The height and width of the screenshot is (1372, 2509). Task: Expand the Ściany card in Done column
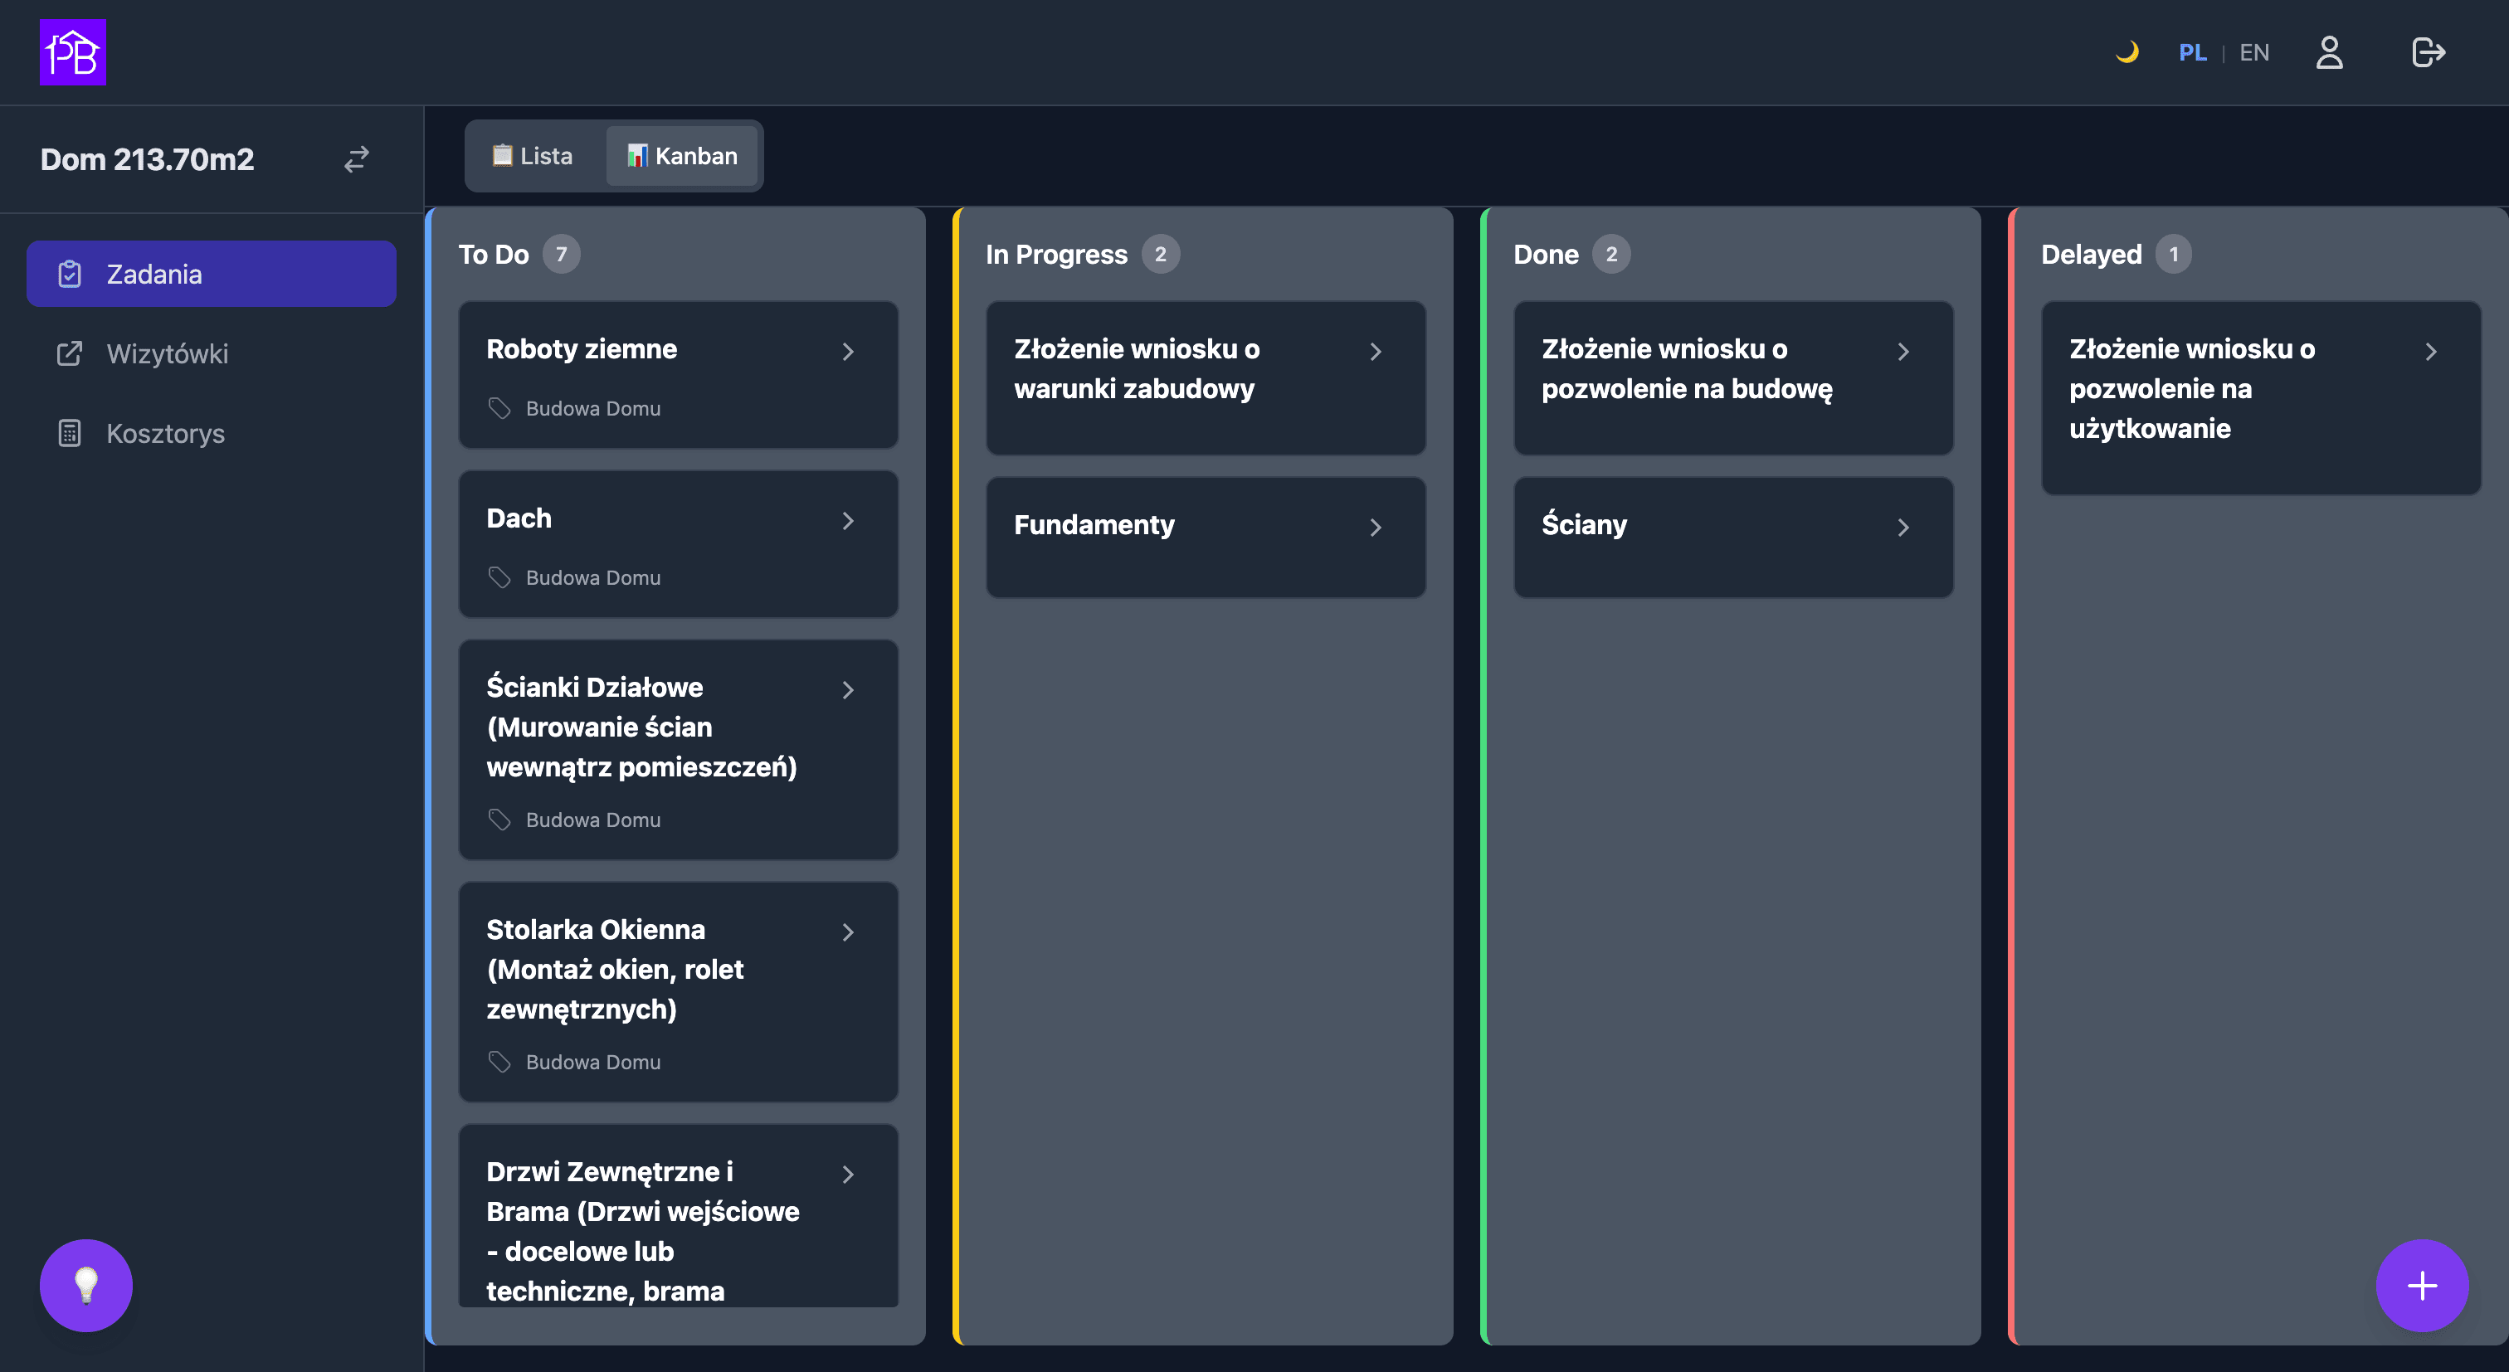(1905, 527)
